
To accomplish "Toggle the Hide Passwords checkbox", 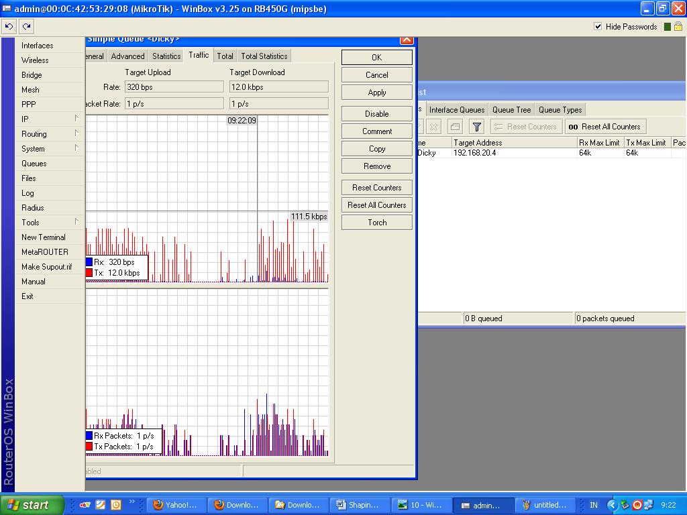I will (598, 26).
